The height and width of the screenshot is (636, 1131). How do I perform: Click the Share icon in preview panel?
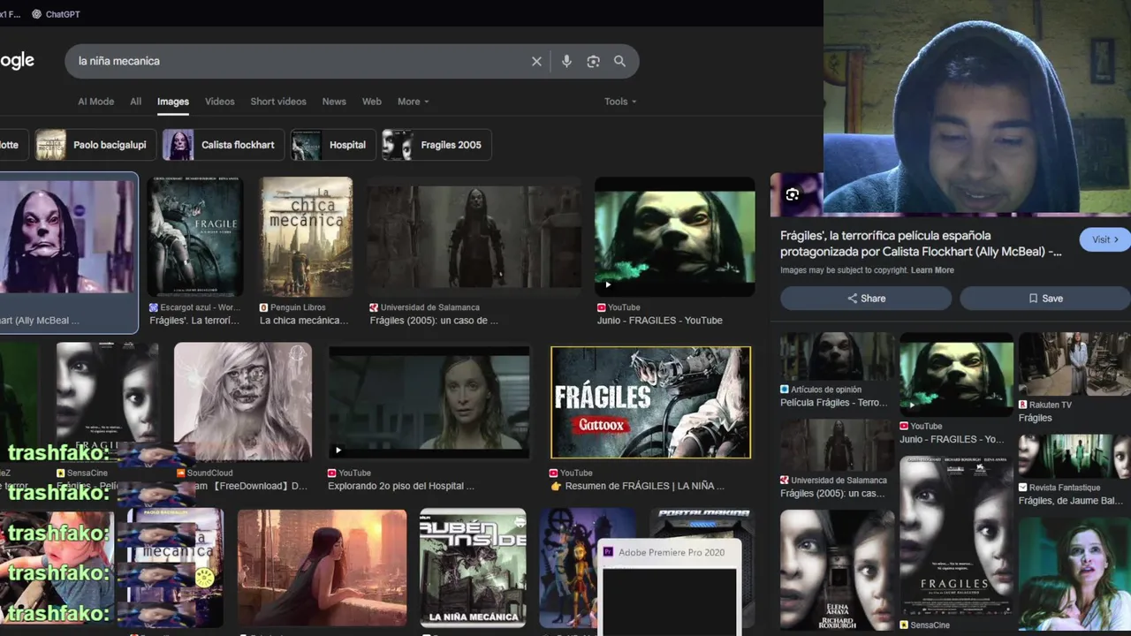[x=852, y=299]
